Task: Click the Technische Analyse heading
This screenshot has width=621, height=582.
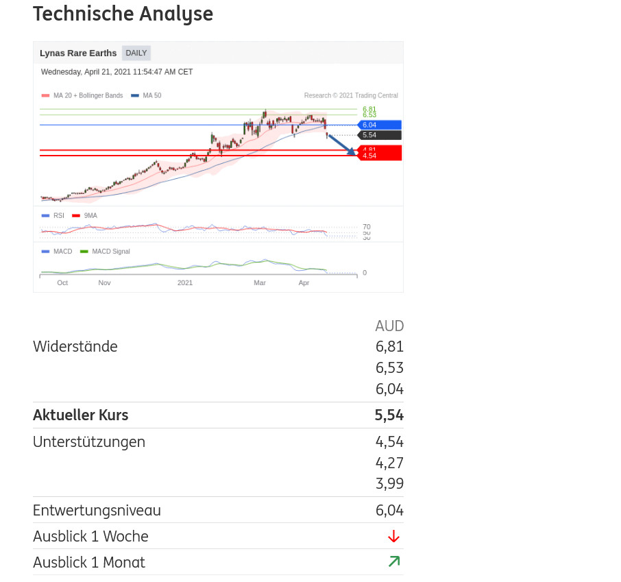Action: 123,14
